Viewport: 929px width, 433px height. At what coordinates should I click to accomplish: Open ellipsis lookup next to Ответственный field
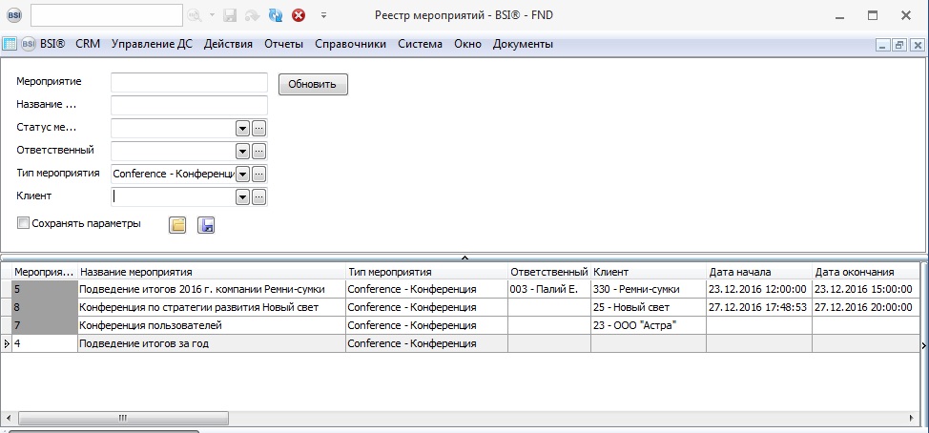258,151
